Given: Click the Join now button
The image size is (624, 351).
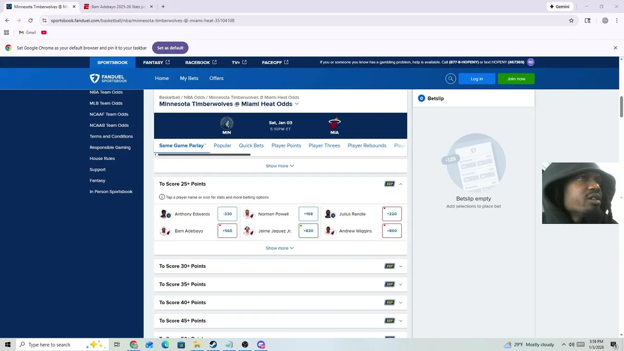Looking at the screenshot, I should click(516, 78).
